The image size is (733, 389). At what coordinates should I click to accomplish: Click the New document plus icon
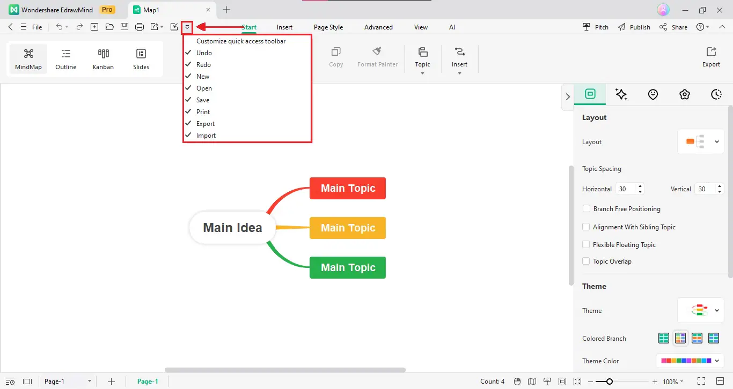point(94,27)
